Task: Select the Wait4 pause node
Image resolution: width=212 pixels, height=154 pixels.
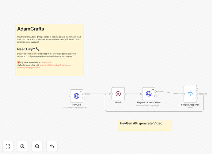Action: (x=118, y=94)
